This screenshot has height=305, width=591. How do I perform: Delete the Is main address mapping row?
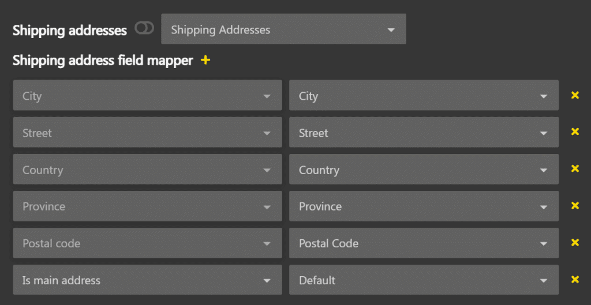point(575,280)
